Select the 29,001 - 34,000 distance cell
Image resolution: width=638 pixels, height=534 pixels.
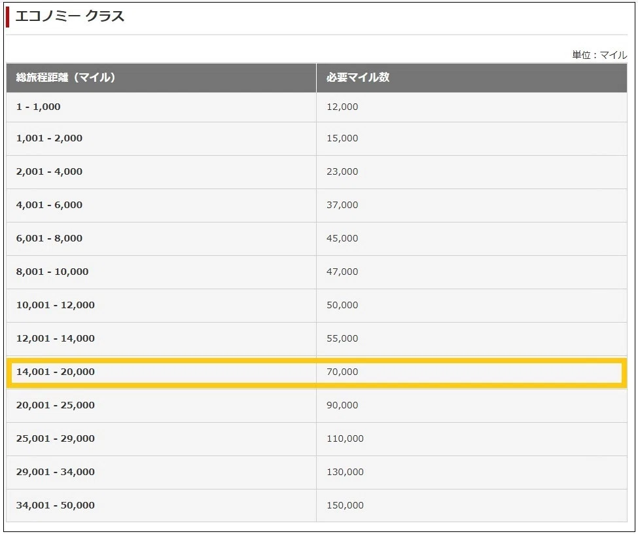click(161, 472)
